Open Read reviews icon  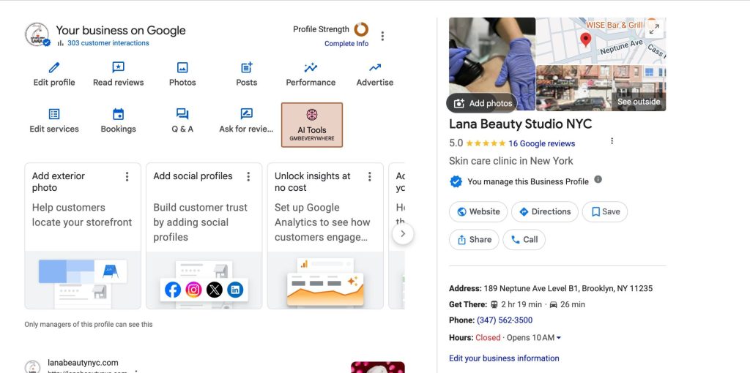(x=118, y=68)
